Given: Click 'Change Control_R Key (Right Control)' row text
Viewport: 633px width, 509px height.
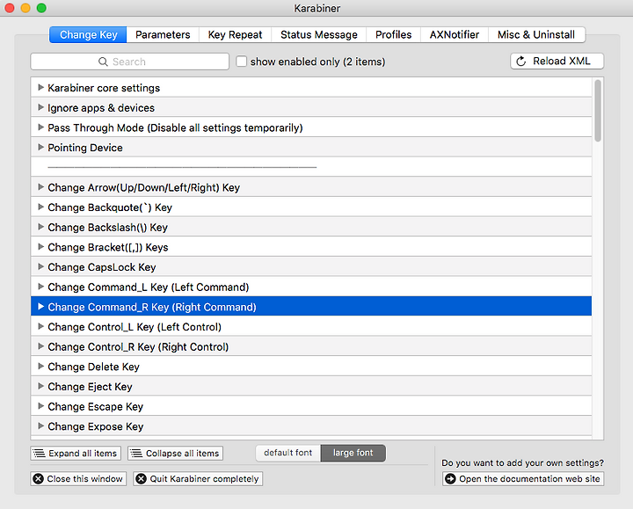Looking at the screenshot, I should pyautogui.click(x=138, y=347).
